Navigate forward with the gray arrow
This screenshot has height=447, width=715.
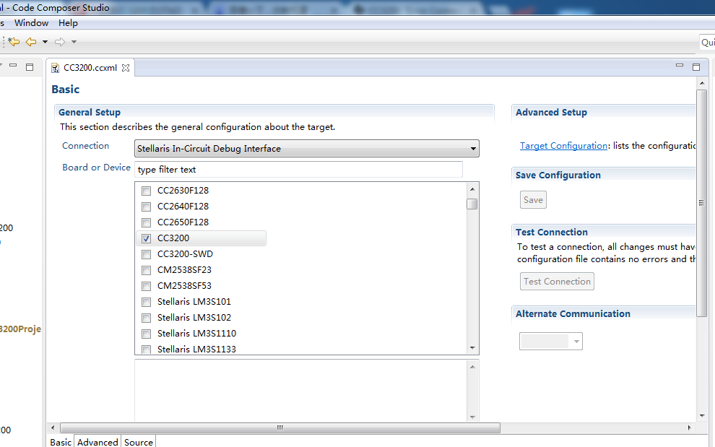[x=60, y=42]
